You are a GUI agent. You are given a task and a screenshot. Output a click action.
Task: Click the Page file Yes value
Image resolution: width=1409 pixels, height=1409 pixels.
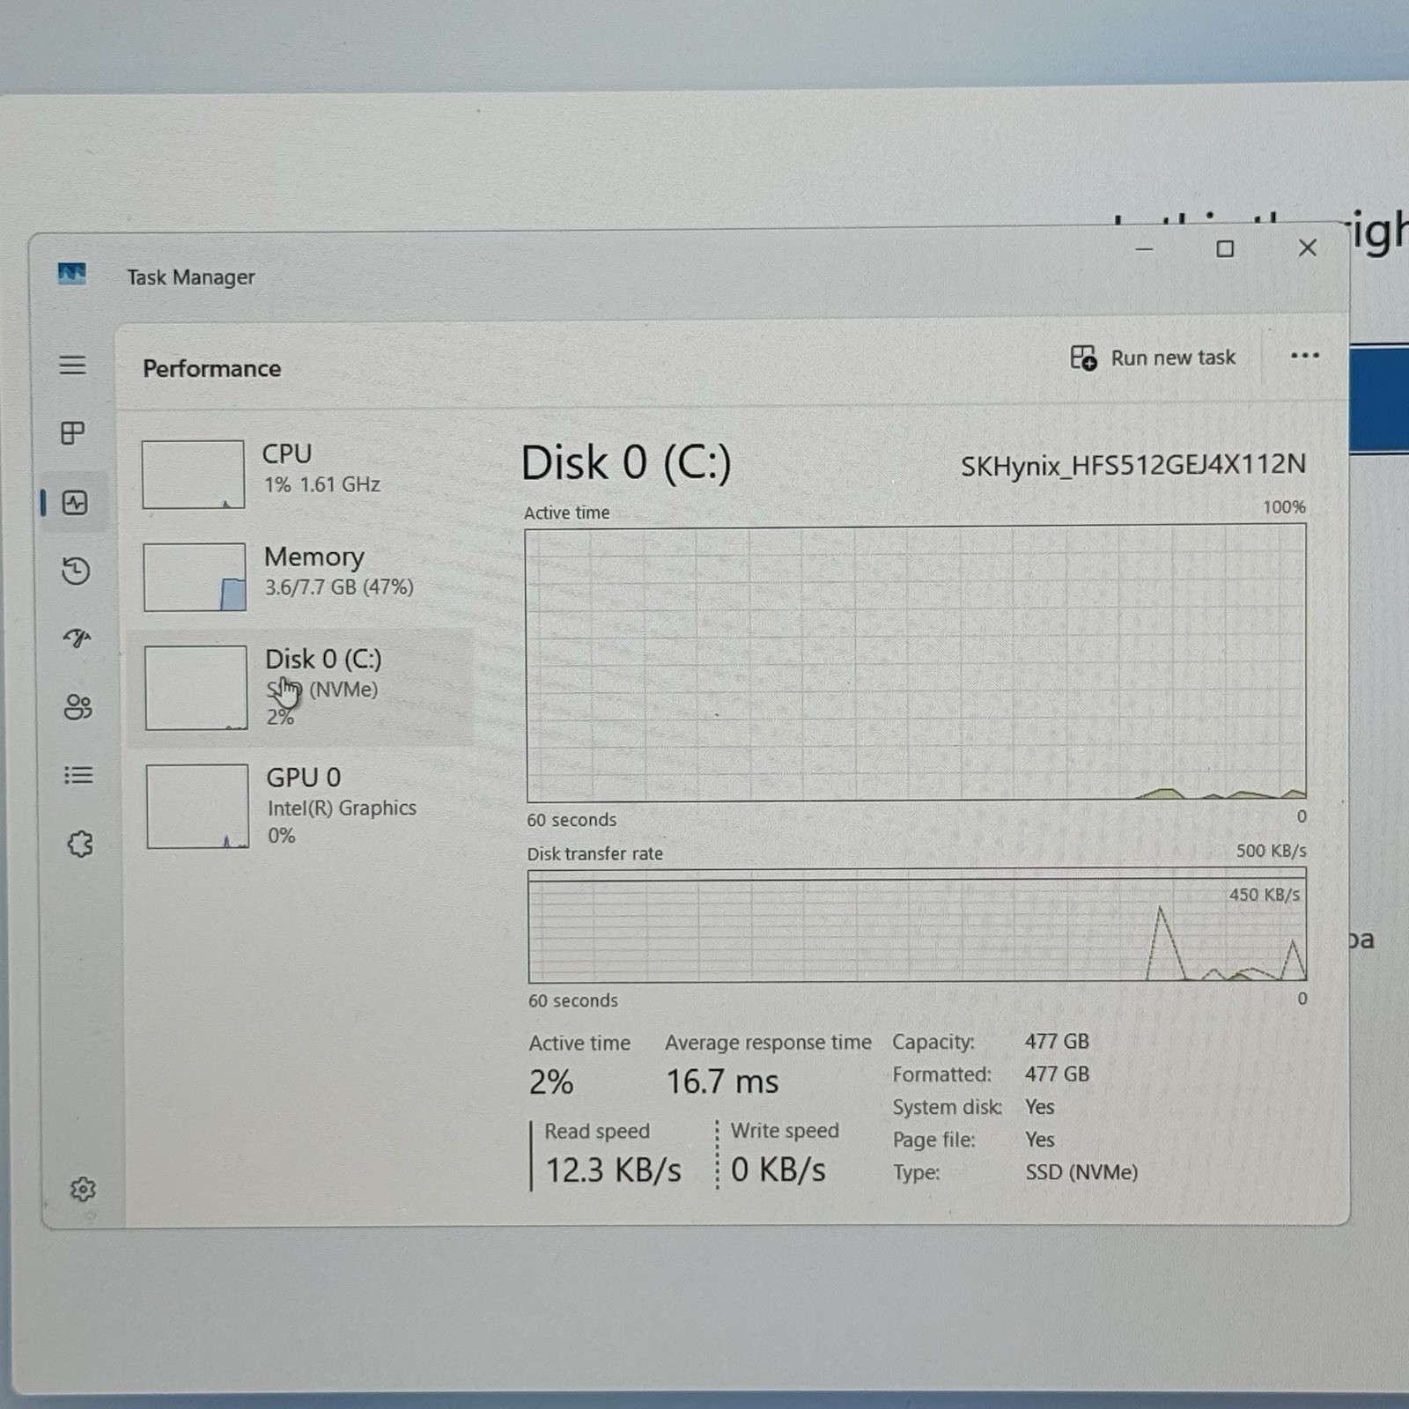point(1040,1139)
